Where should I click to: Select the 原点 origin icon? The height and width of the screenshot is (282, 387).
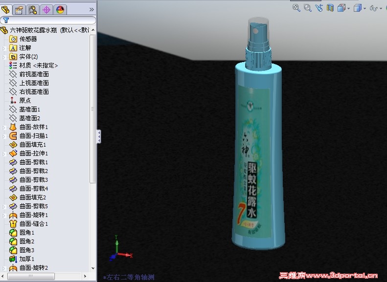point(13,100)
